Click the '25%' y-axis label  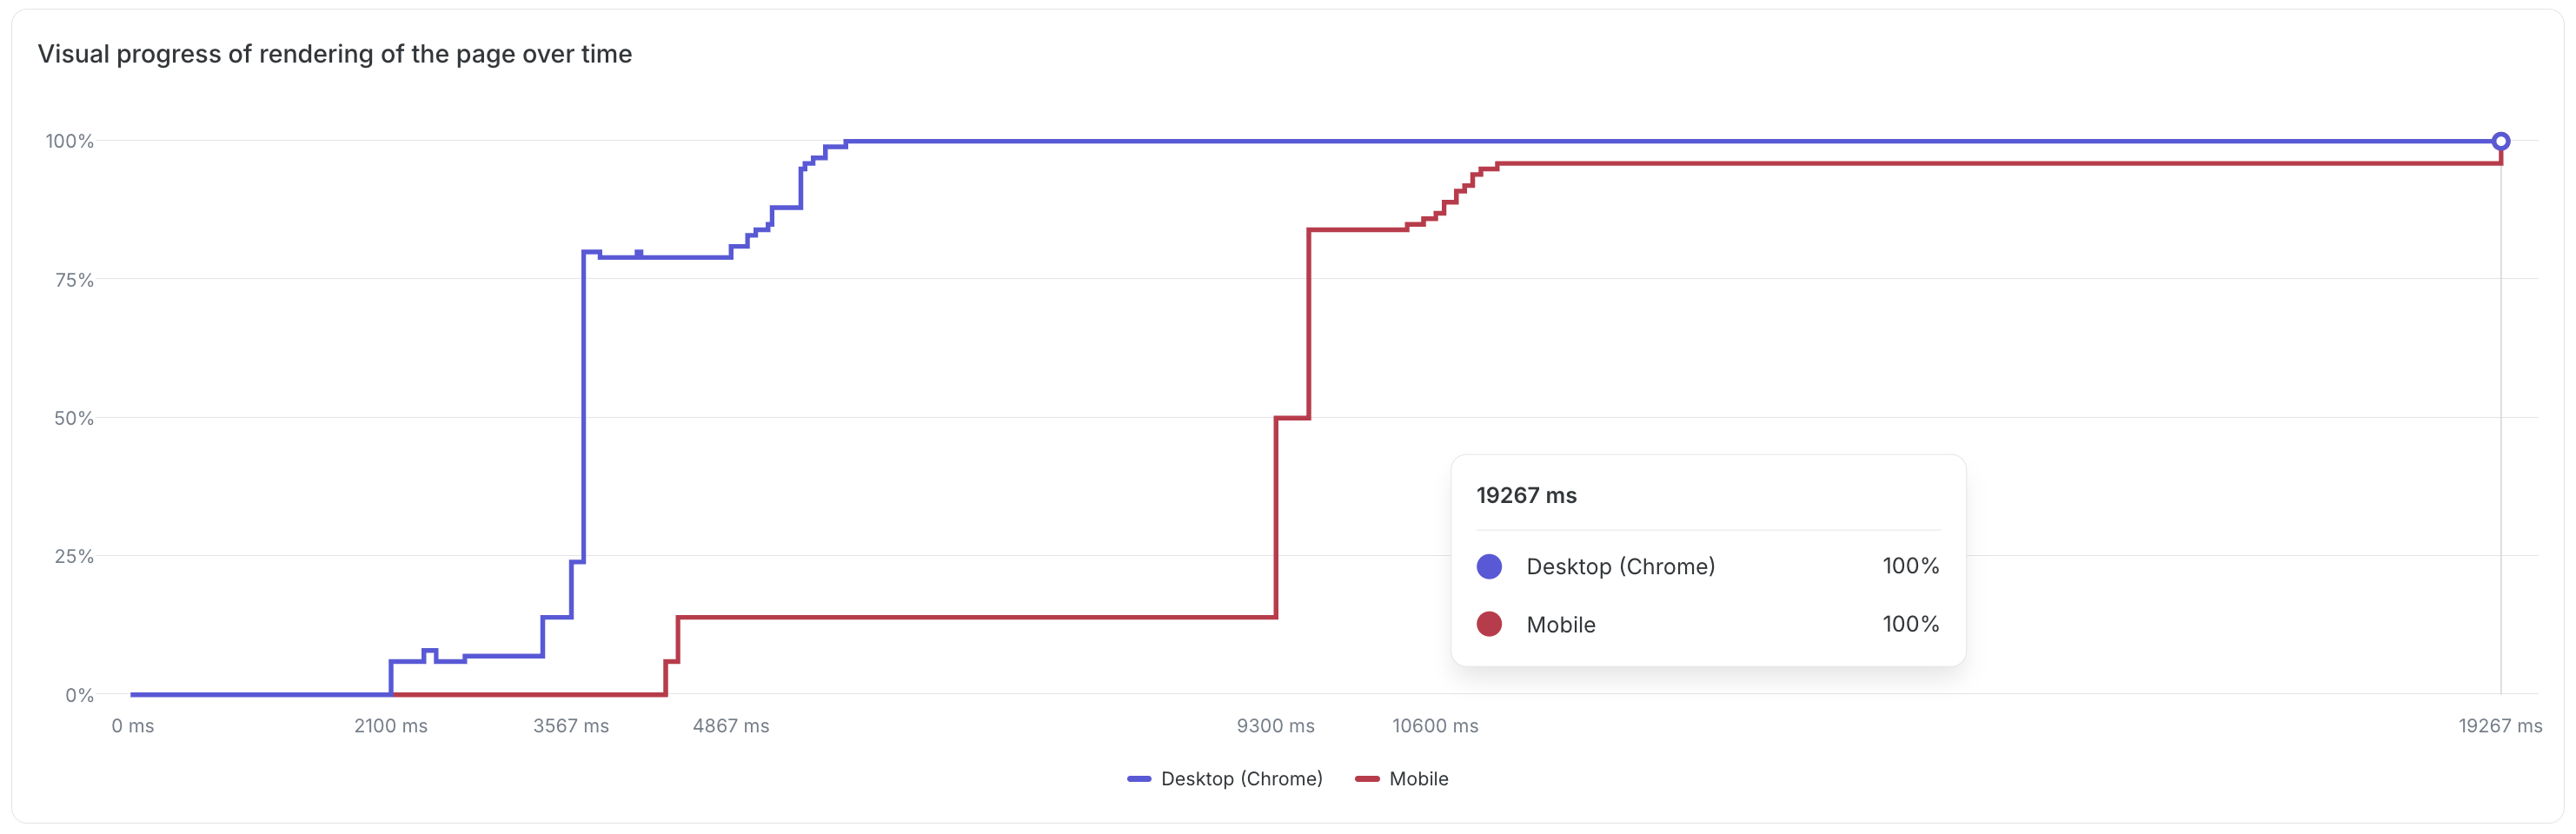point(74,556)
